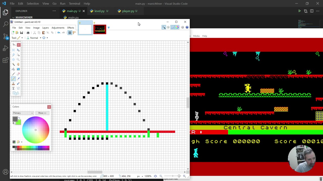
Task: Open the Tool chooser dropdown arrow
Action: pos(22,38)
